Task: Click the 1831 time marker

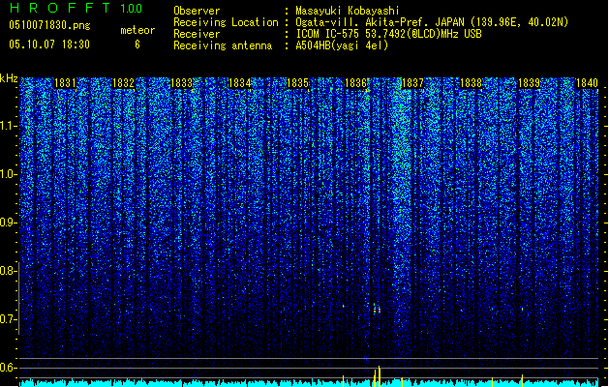Action: pos(65,83)
